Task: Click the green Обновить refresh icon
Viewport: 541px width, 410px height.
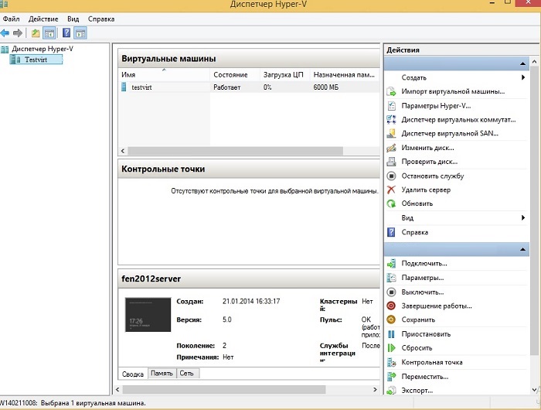Action: coord(391,203)
